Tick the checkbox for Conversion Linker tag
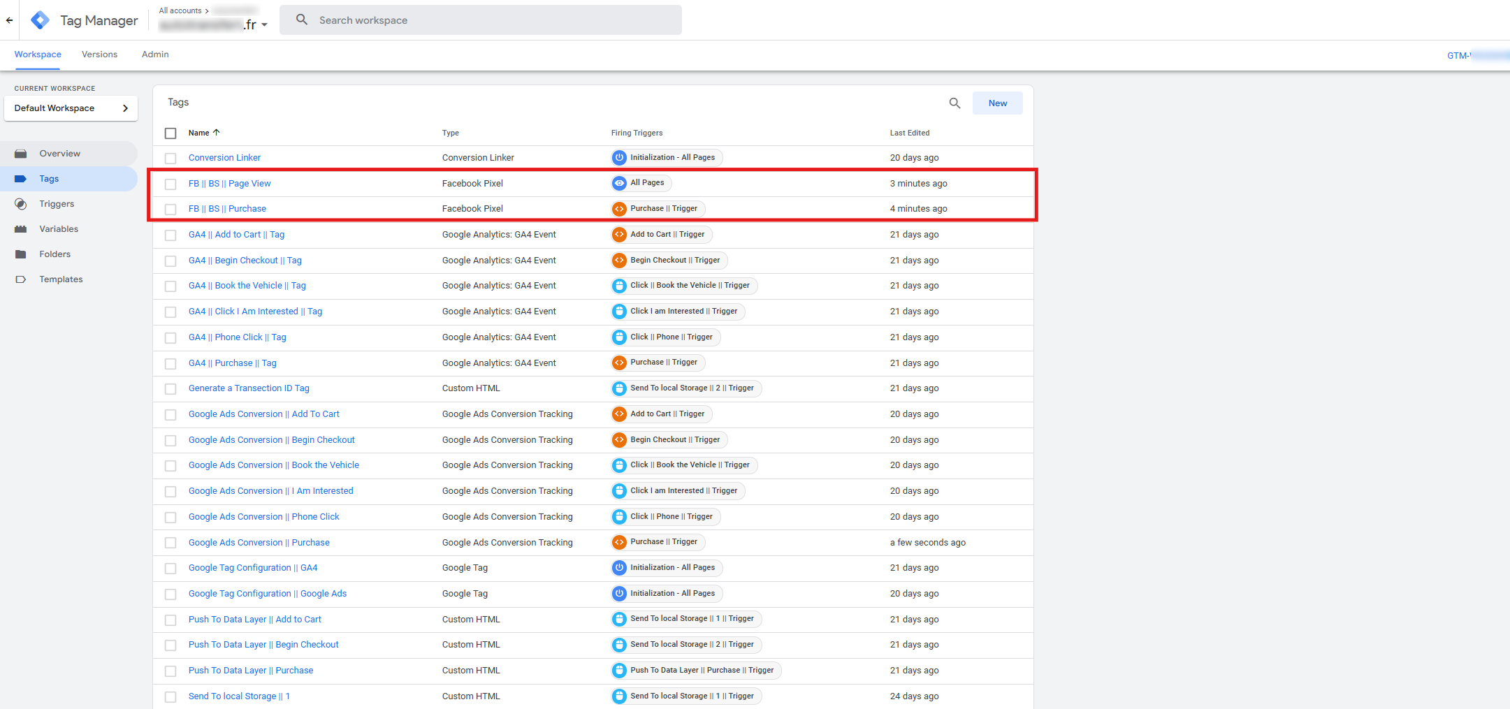This screenshot has height=709, width=1510. [170, 159]
